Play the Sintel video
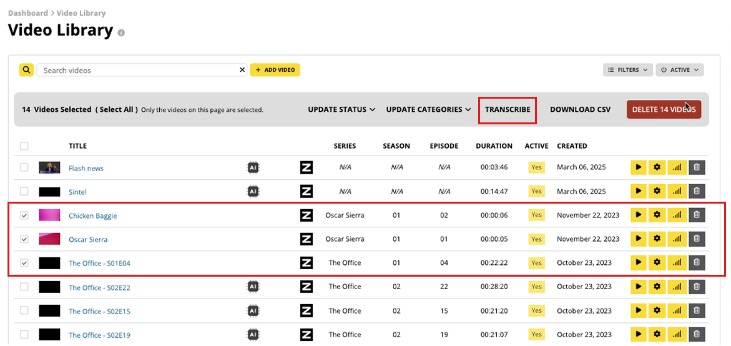This screenshot has height=346, width=731. pos(639,190)
